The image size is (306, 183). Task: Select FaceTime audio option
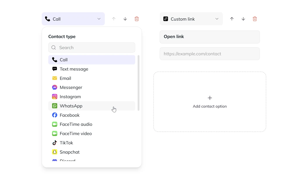click(x=92, y=124)
